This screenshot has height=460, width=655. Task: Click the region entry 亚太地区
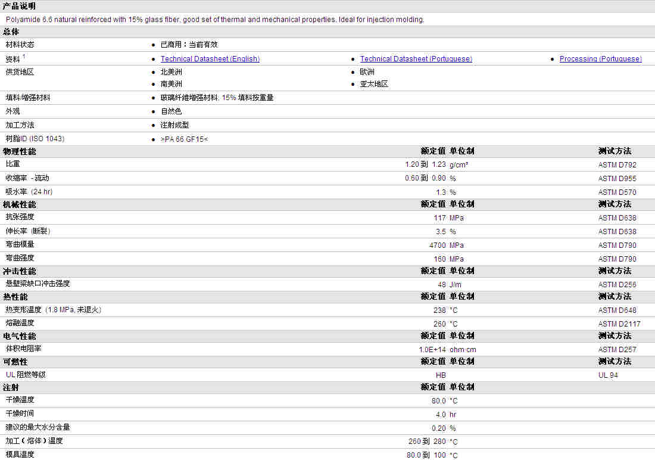coord(375,84)
